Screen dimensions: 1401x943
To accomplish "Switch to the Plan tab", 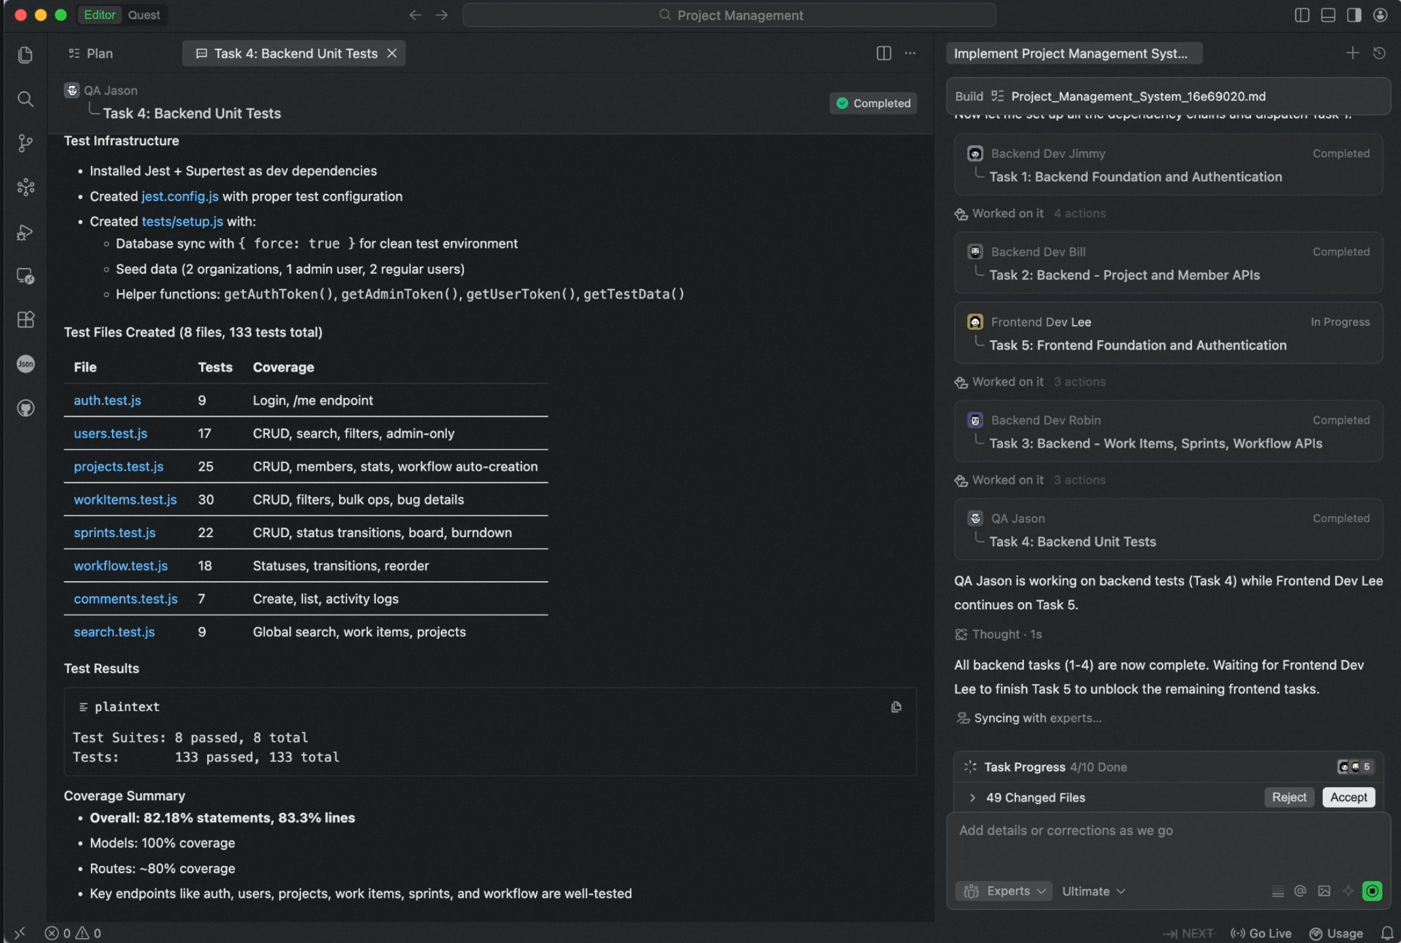I will (x=91, y=54).
